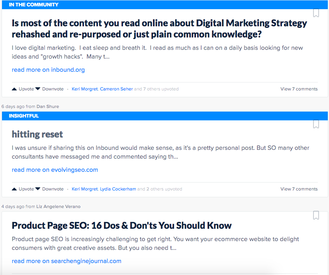
Task: Click the "Product Page SEO" article title
Action: coord(121,225)
